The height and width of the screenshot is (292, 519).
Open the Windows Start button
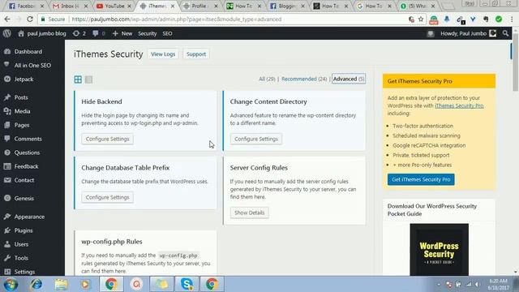point(11,285)
